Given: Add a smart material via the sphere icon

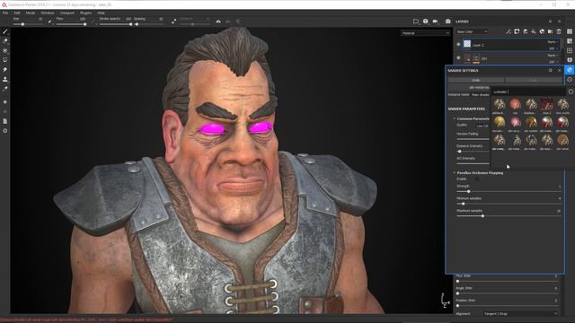Looking at the screenshot, I should 542,32.
